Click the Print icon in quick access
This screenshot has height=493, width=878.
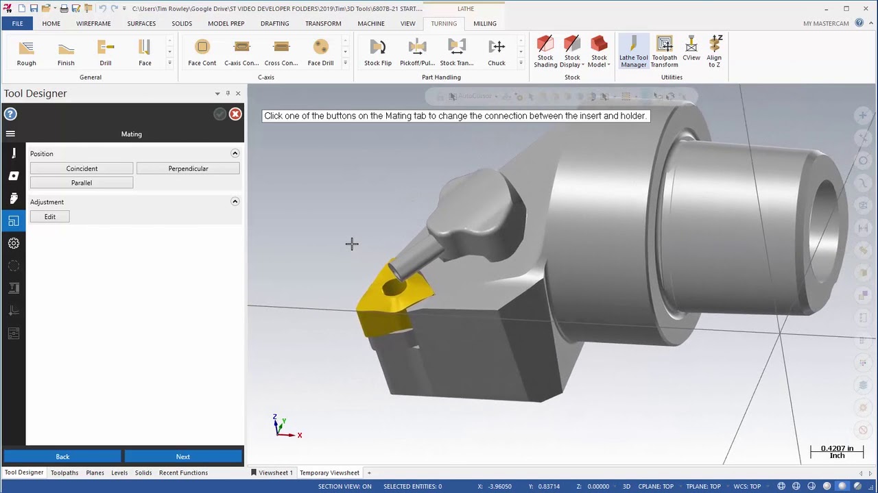[x=64, y=8]
